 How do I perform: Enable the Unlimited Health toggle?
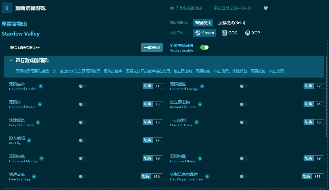(83, 86)
